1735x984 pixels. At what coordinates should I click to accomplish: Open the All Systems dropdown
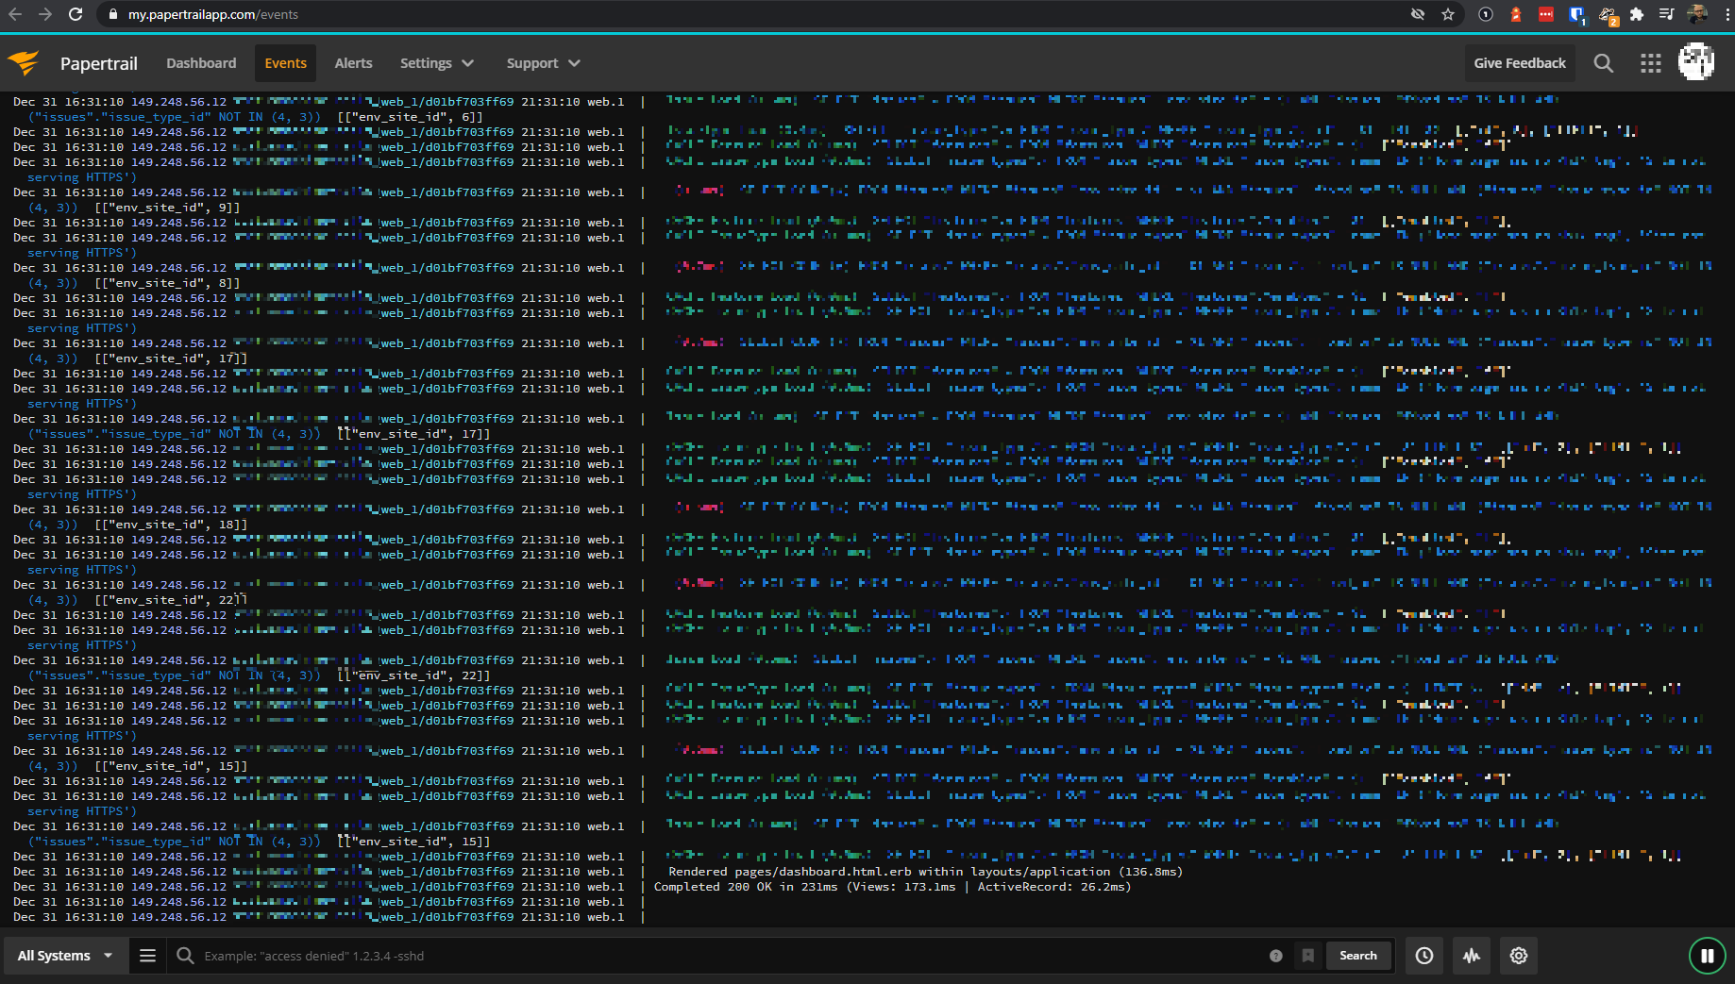(65, 956)
